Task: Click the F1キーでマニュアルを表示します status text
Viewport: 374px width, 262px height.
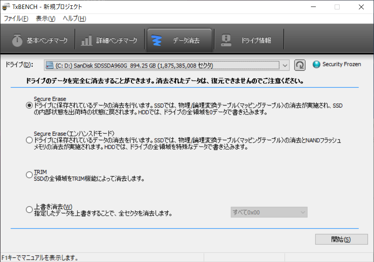Action: coord(40,258)
